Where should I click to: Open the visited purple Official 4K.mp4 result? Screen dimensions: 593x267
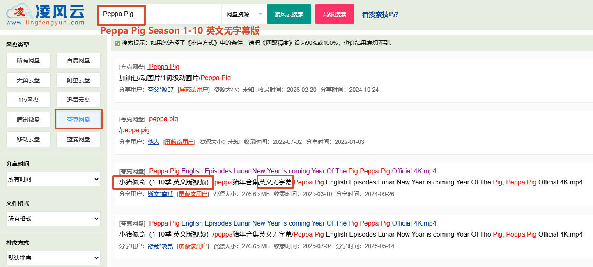[292, 171]
